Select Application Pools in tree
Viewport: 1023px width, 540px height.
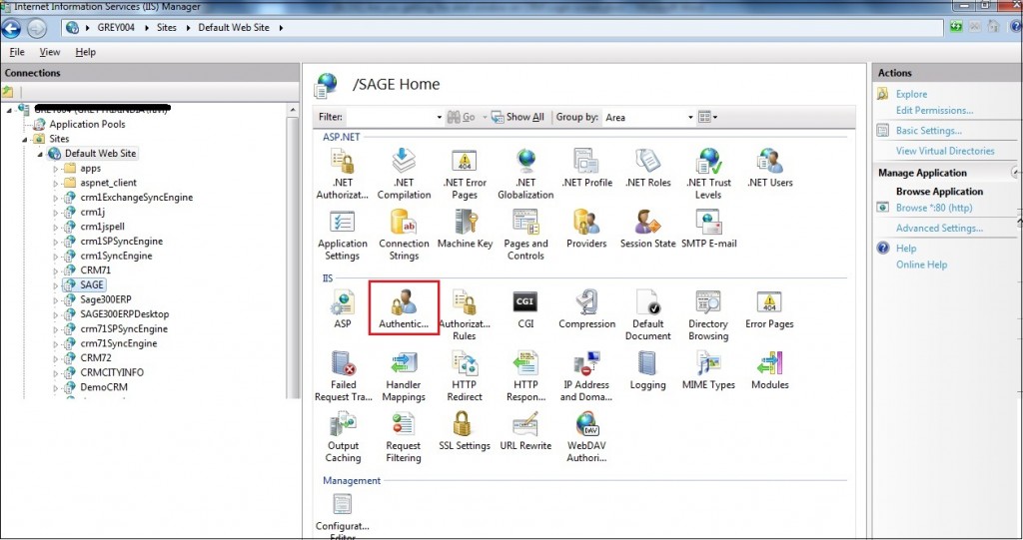click(88, 124)
